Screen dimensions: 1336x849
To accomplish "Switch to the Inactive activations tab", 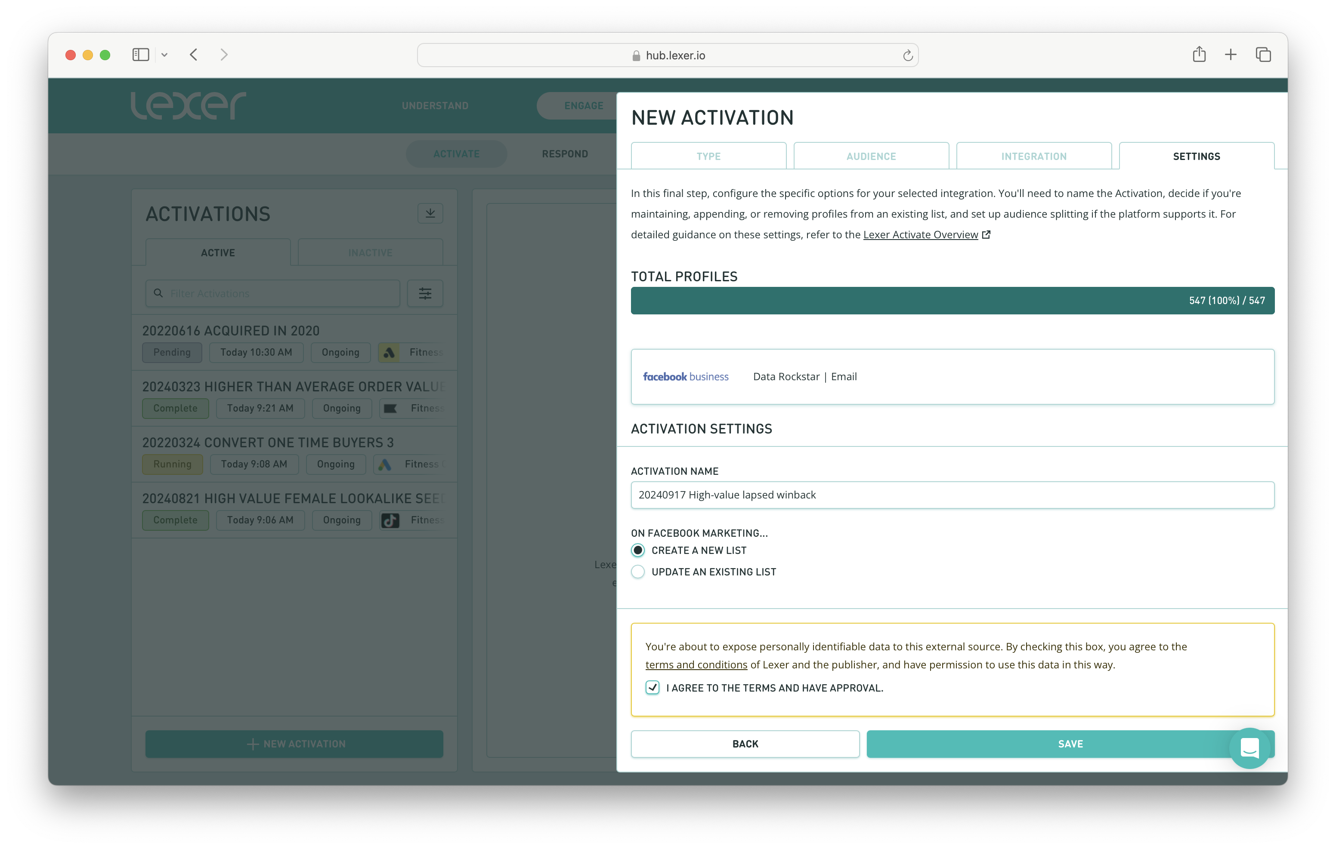I will [370, 252].
